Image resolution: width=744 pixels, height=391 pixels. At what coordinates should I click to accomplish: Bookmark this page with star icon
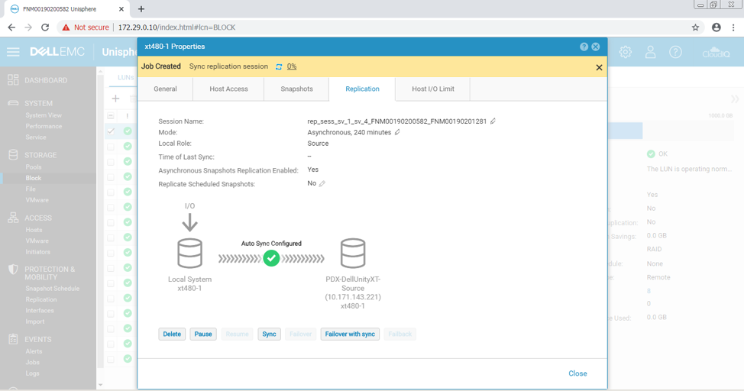point(695,27)
